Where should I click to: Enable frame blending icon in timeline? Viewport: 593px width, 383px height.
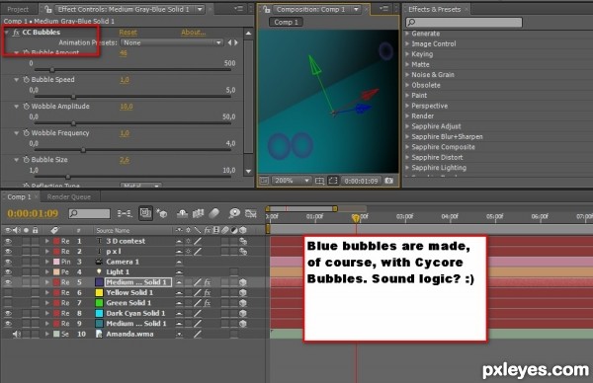click(199, 214)
